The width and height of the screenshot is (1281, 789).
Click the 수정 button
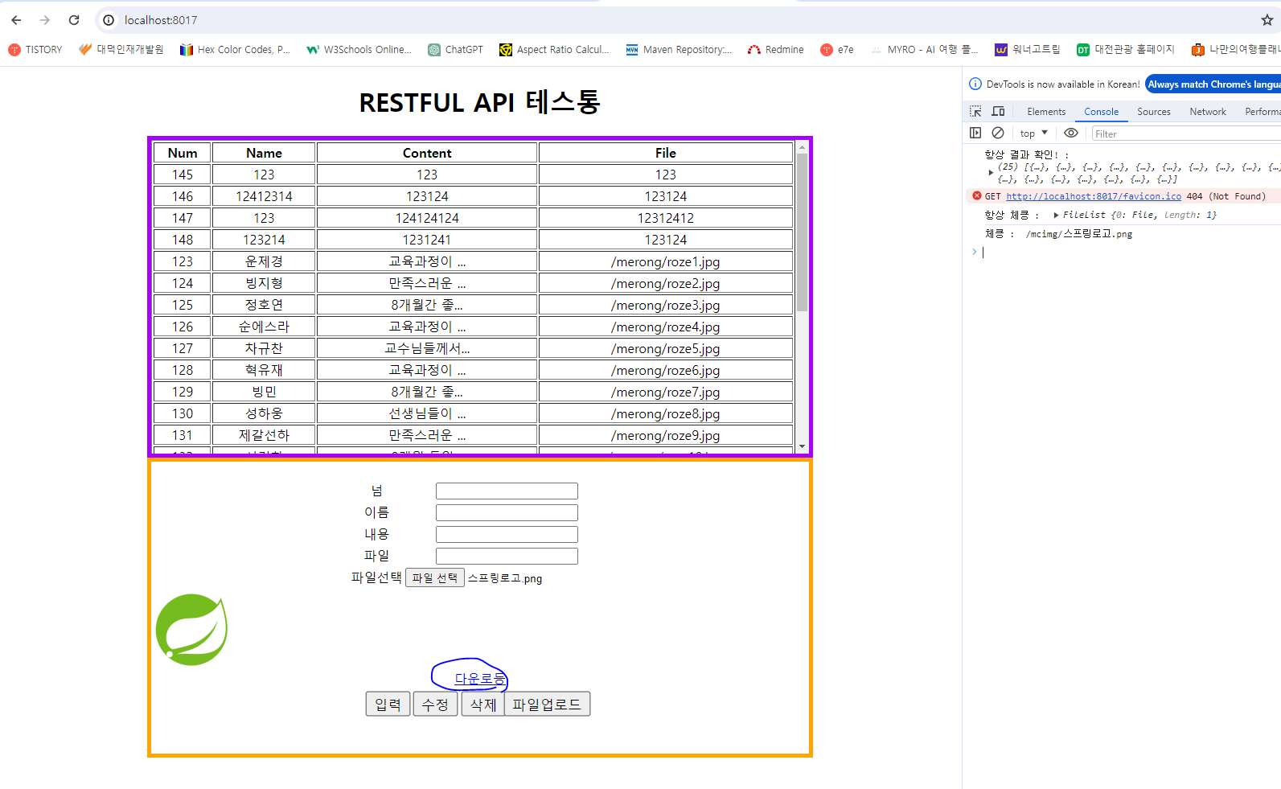435,704
